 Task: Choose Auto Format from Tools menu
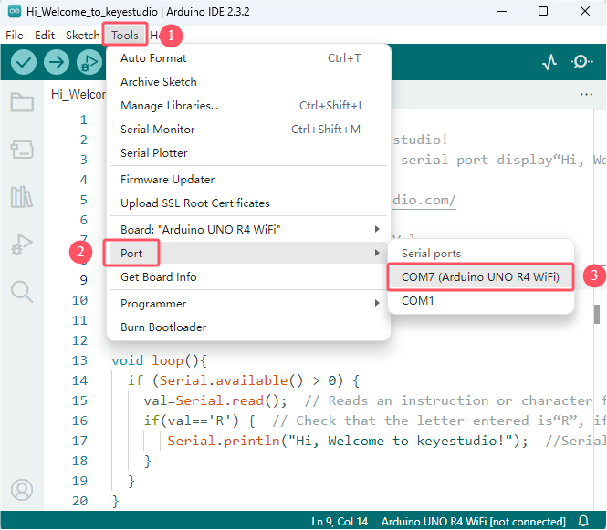pyautogui.click(x=248, y=58)
